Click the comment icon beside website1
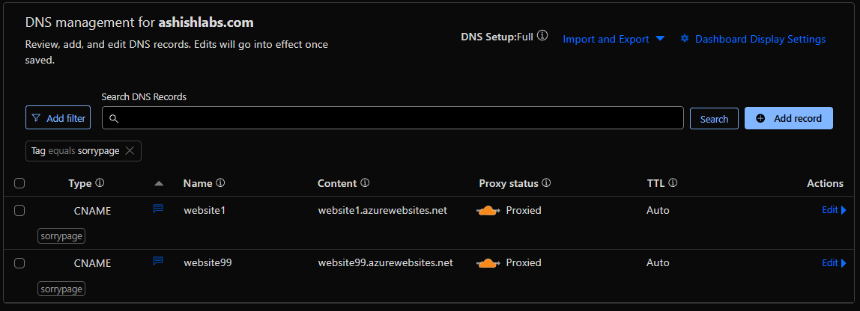Screen dimensions: 860x311 click(x=158, y=210)
